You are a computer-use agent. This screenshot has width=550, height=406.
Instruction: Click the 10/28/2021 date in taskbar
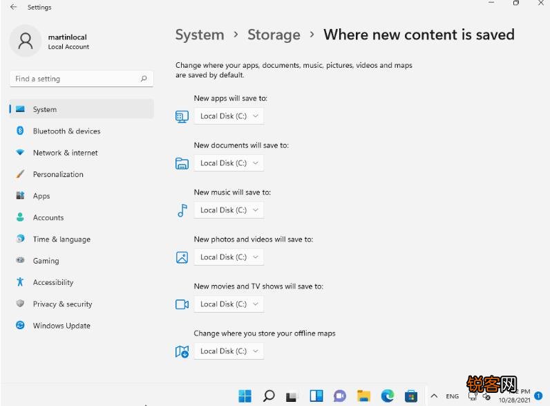[x=514, y=400]
